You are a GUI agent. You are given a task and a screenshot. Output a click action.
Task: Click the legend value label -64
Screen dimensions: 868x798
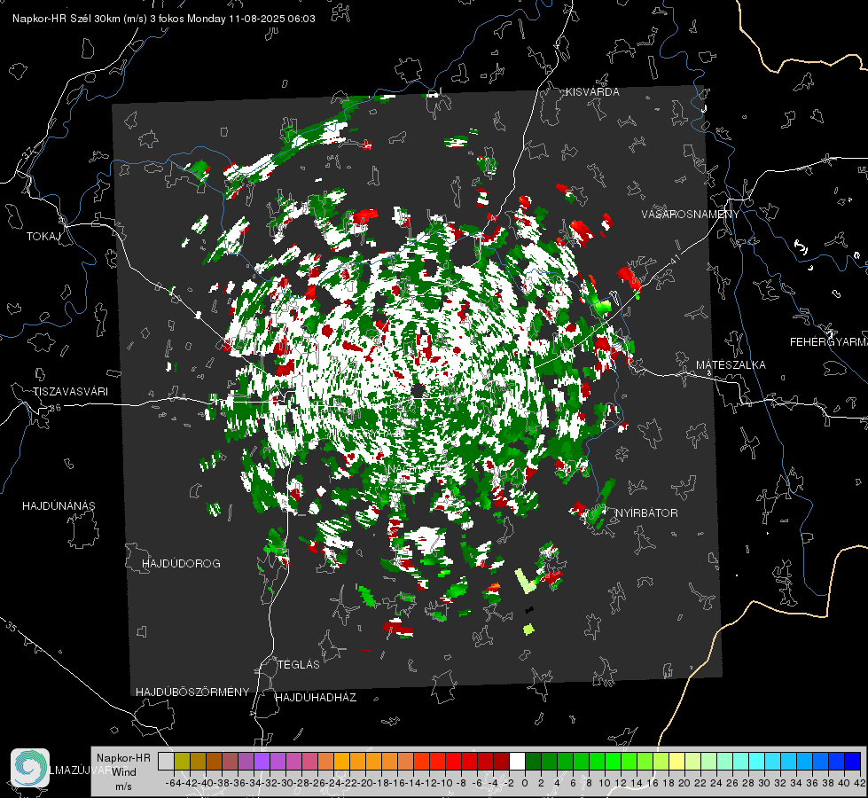click(x=173, y=783)
